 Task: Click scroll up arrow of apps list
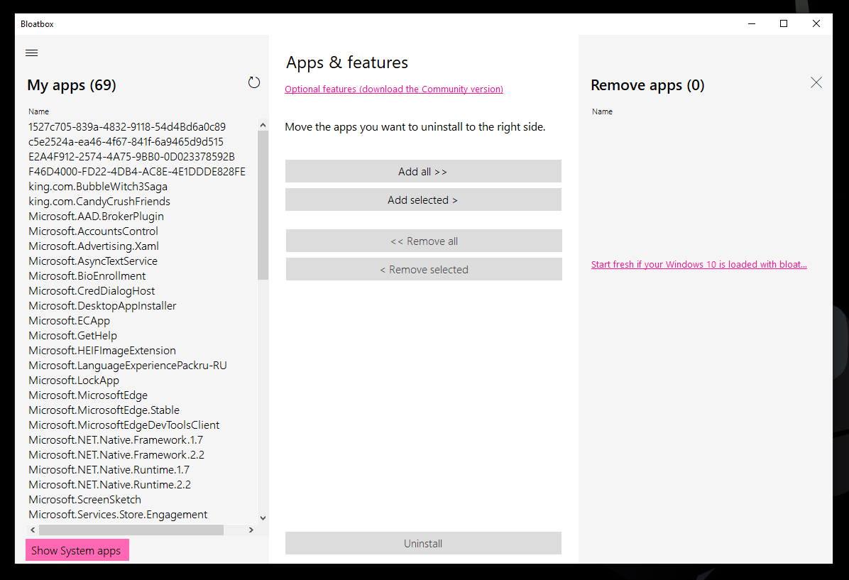[263, 125]
